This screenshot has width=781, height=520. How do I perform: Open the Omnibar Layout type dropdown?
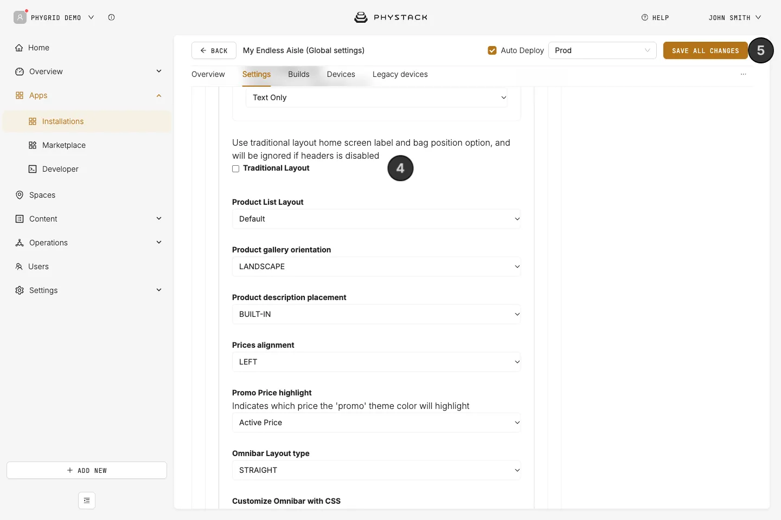click(x=376, y=470)
